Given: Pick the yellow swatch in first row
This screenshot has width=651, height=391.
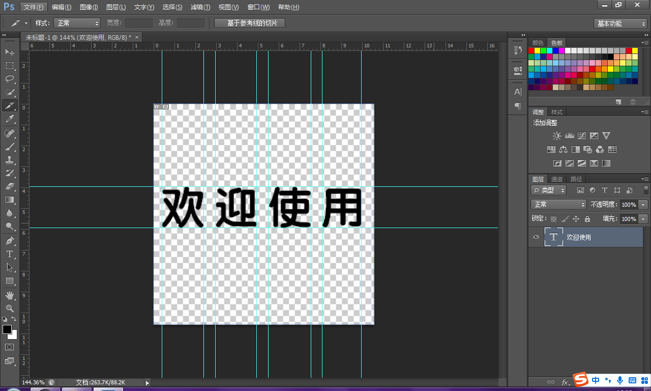Looking at the screenshot, I should [538, 50].
